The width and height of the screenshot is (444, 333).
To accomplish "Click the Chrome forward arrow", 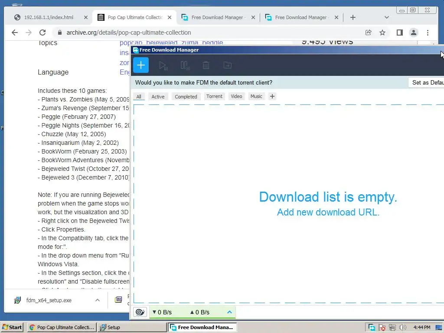I will pos(29,33).
